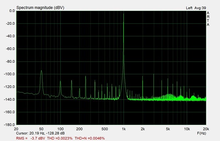Click the 'THD+N =0.0046%' readout
Image resolution: width=220 pixels, height=141 pixels.
(x=90, y=138)
